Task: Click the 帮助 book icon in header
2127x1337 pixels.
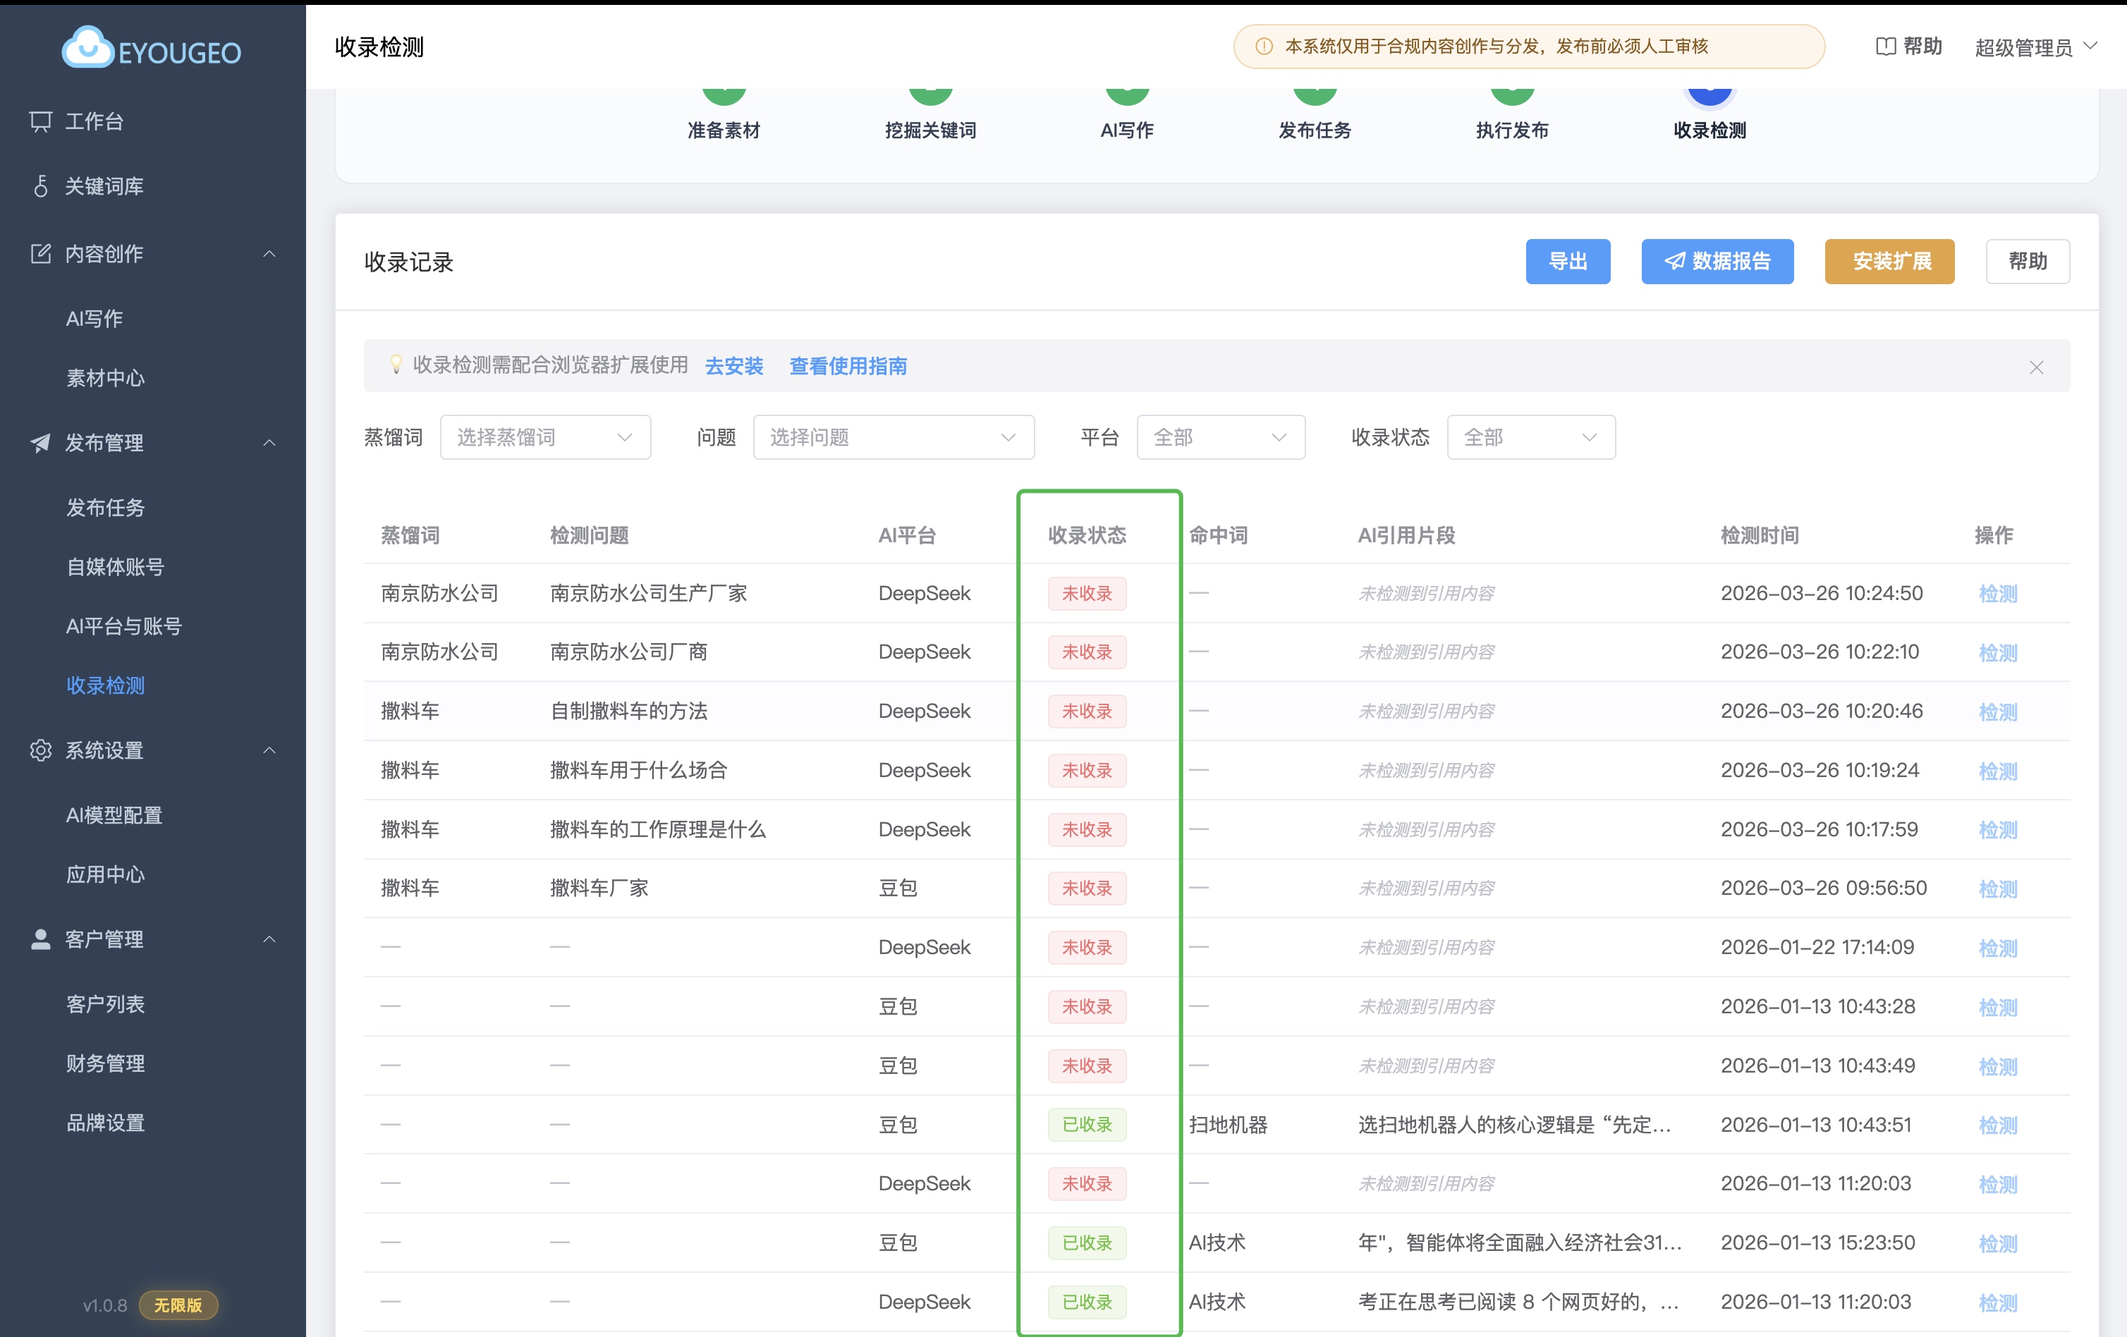Action: point(1886,47)
